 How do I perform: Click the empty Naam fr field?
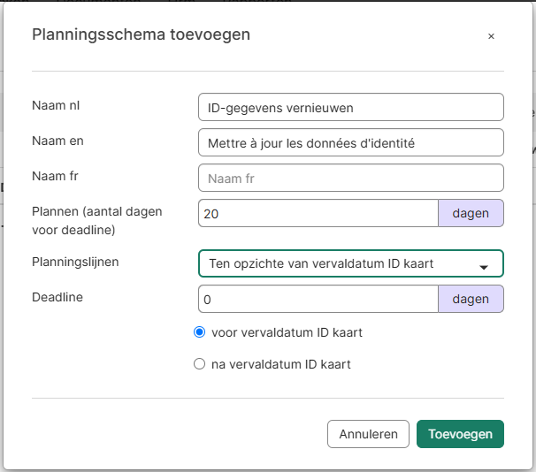click(350, 178)
